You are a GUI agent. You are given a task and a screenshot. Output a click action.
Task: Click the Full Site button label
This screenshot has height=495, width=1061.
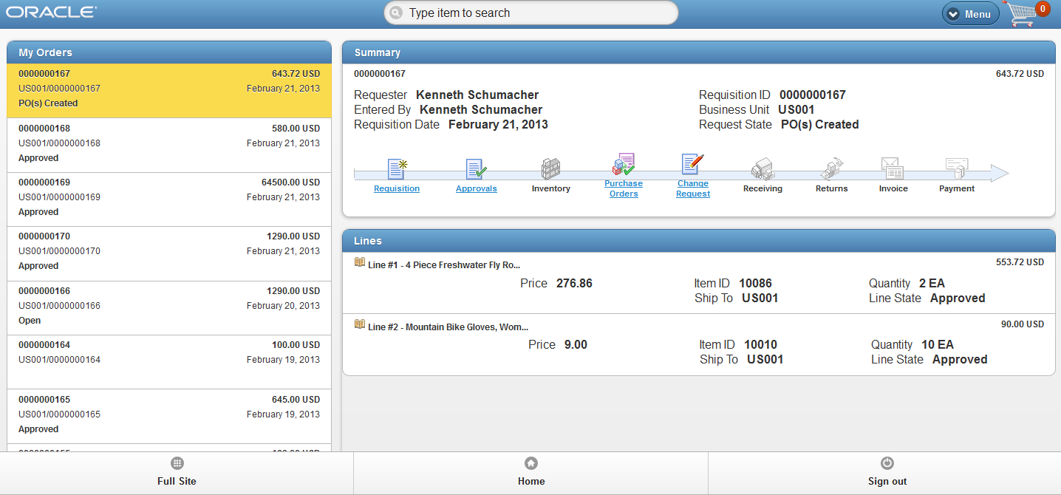(x=177, y=481)
